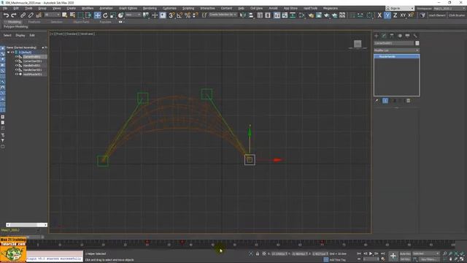Open the Motion command panel tab
The width and height of the screenshot is (467, 263).
[400, 36]
